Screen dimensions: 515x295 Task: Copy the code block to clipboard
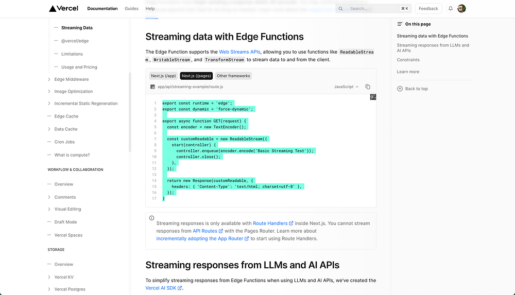point(368,87)
